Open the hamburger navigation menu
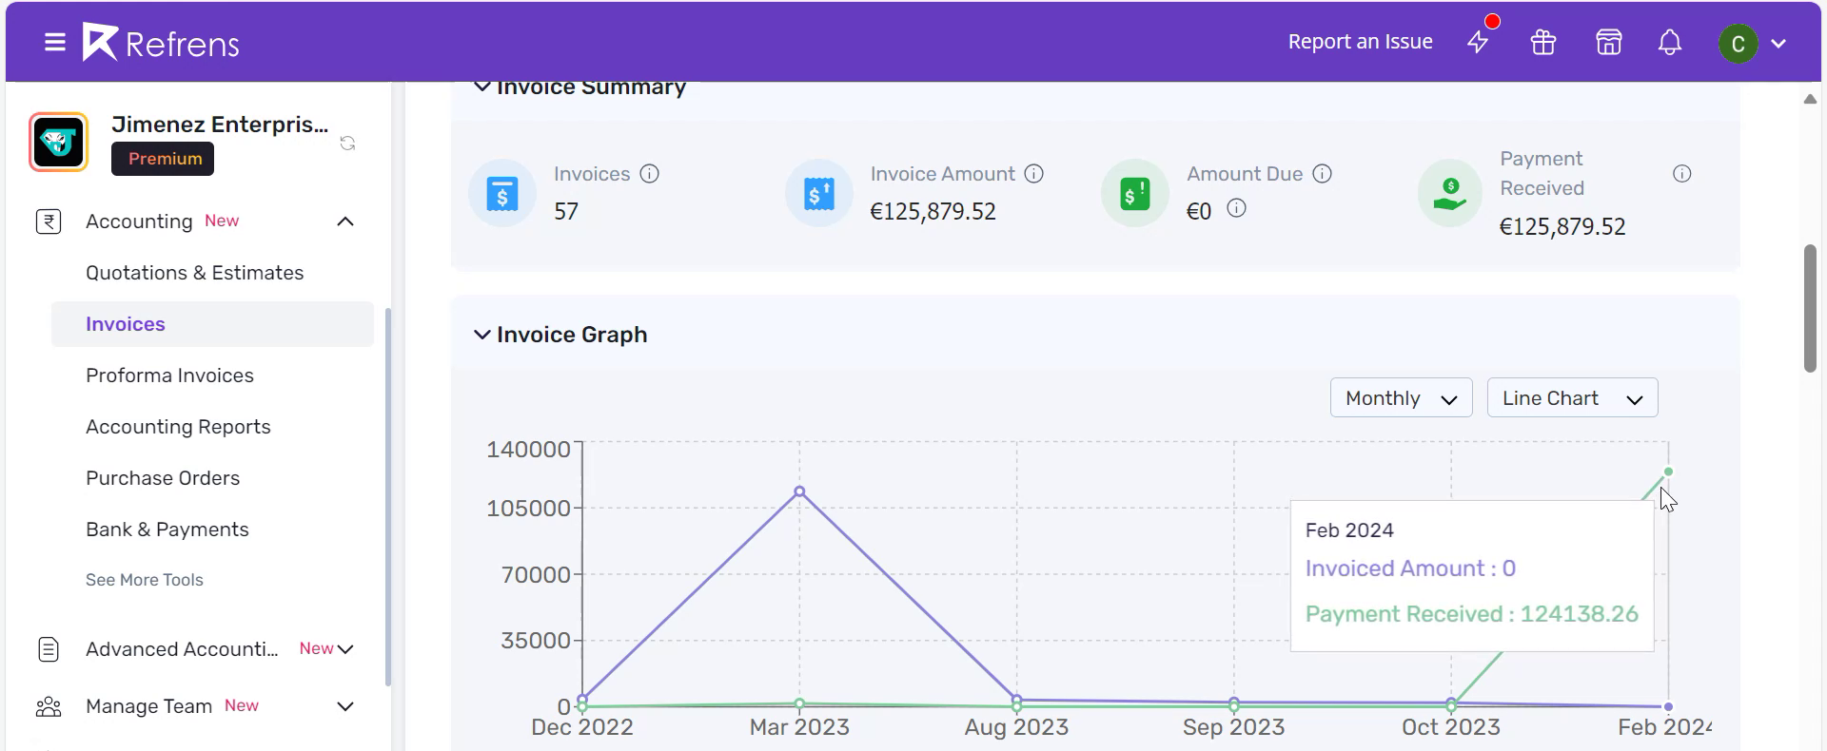The height and width of the screenshot is (751, 1827). tap(55, 43)
